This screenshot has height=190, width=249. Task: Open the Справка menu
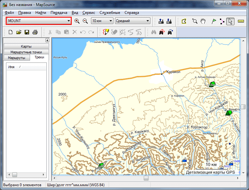pos(132,13)
